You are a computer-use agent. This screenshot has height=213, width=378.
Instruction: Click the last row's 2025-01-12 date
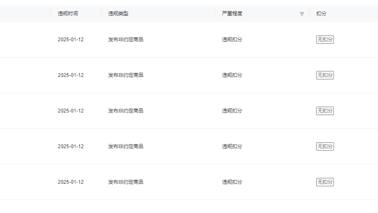click(x=71, y=182)
